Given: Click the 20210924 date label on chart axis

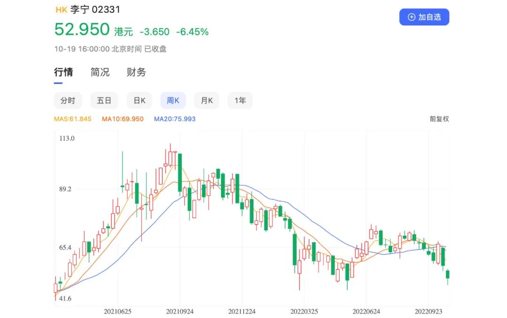Looking at the screenshot, I should (179, 310).
